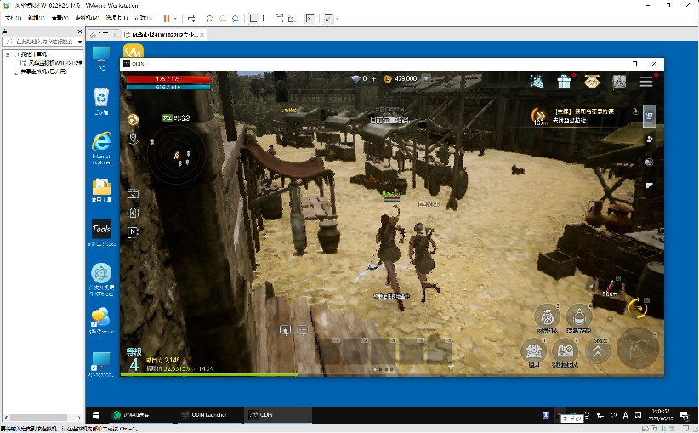Open the sparkle event icon in game
Image resolution: width=699 pixels, height=433 pixels.
pos(537,82)
